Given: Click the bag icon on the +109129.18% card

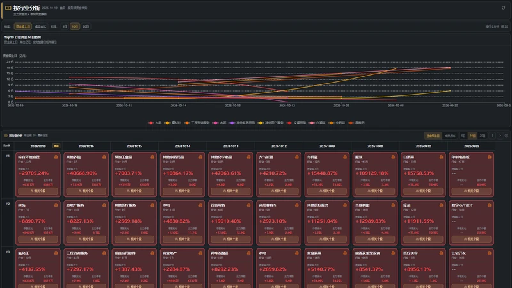Looking at the screenshot, I should [393, 157].
